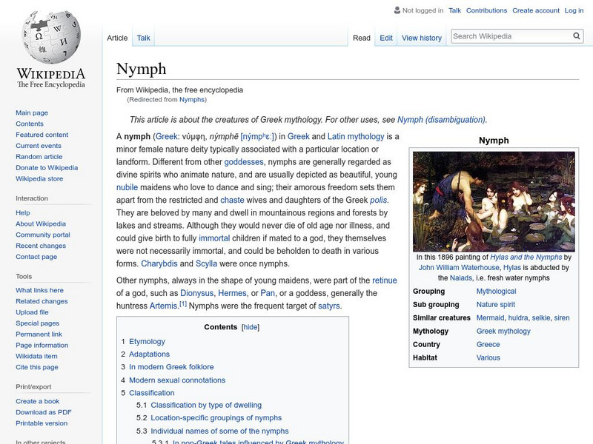Open the Dionysus link
593x444 pixels.
point(196,293)
